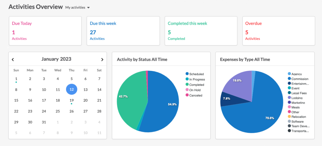Open the Due Today card
322x146 pixels.
click(45, 31)
